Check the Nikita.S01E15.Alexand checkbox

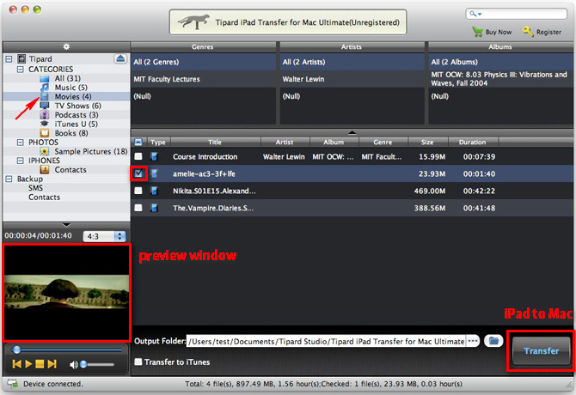(138, 191)
